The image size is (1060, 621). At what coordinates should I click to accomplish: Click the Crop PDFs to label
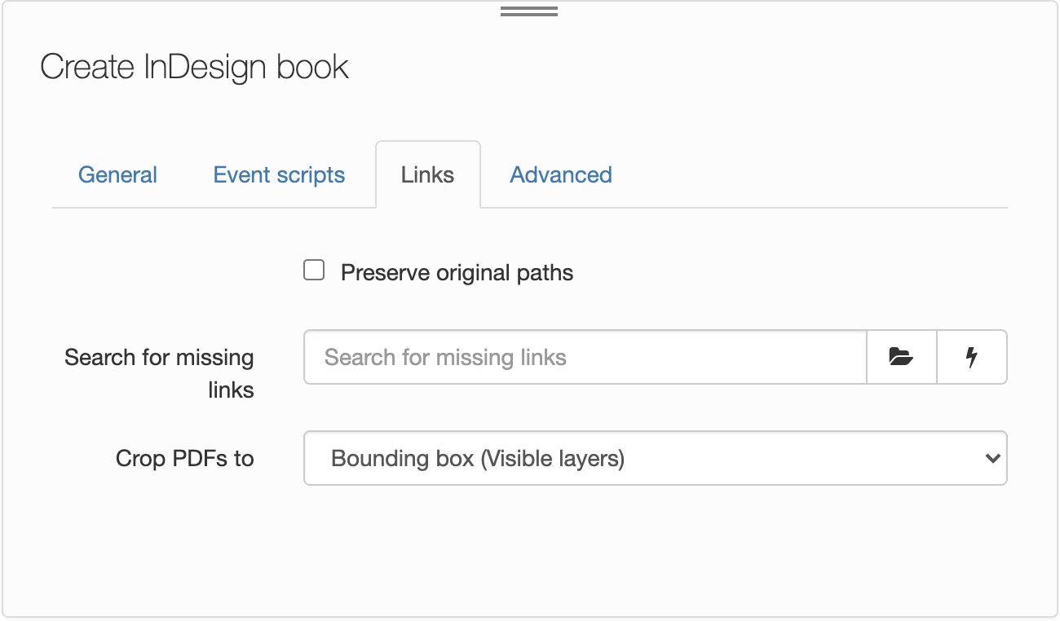(x=185, y=458)
